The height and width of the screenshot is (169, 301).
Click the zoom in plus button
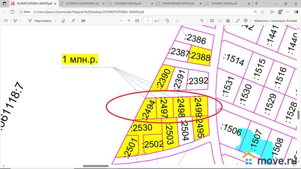pos(129,21)
